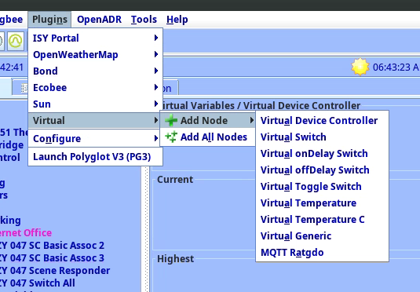
Task: Select Ethernet Office in device tree
Action: [x=26, y=233]
